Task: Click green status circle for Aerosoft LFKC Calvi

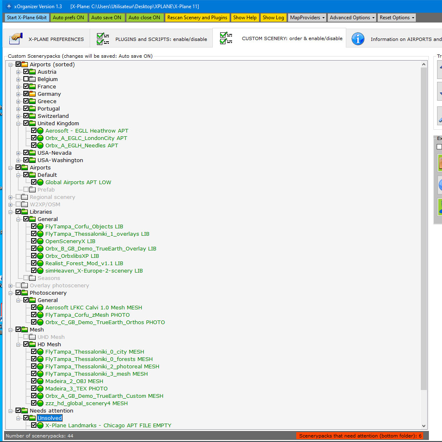Action: (x=40, y=307)
